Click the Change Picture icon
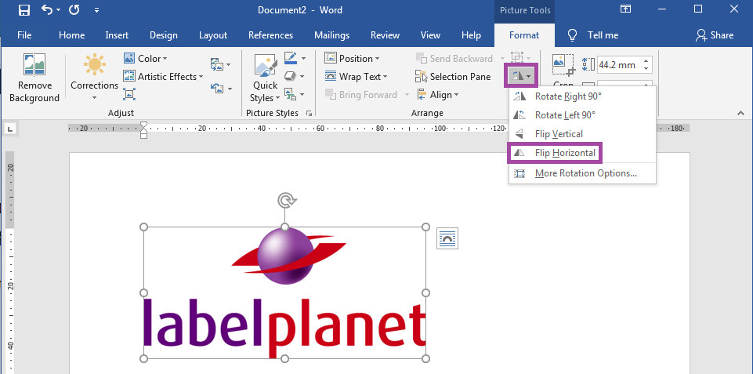 [220, 64]
